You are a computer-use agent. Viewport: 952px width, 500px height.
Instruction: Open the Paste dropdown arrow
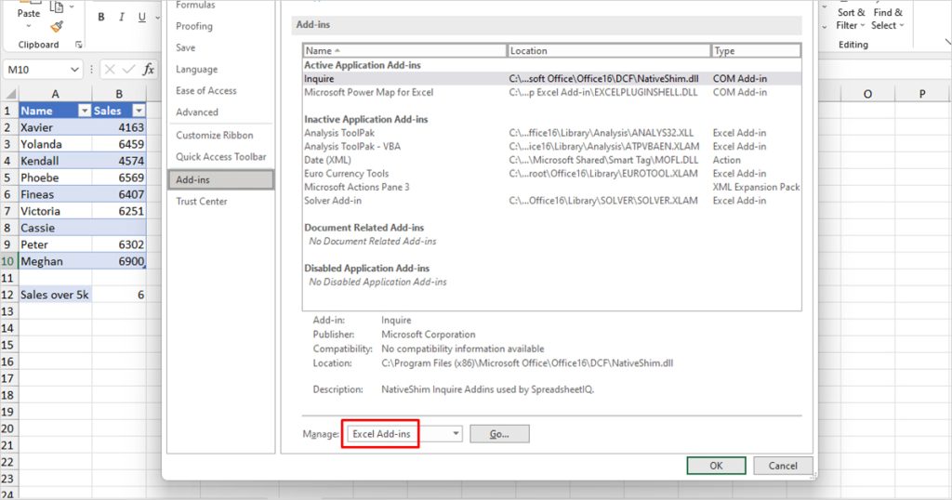(x=29, y=26)
